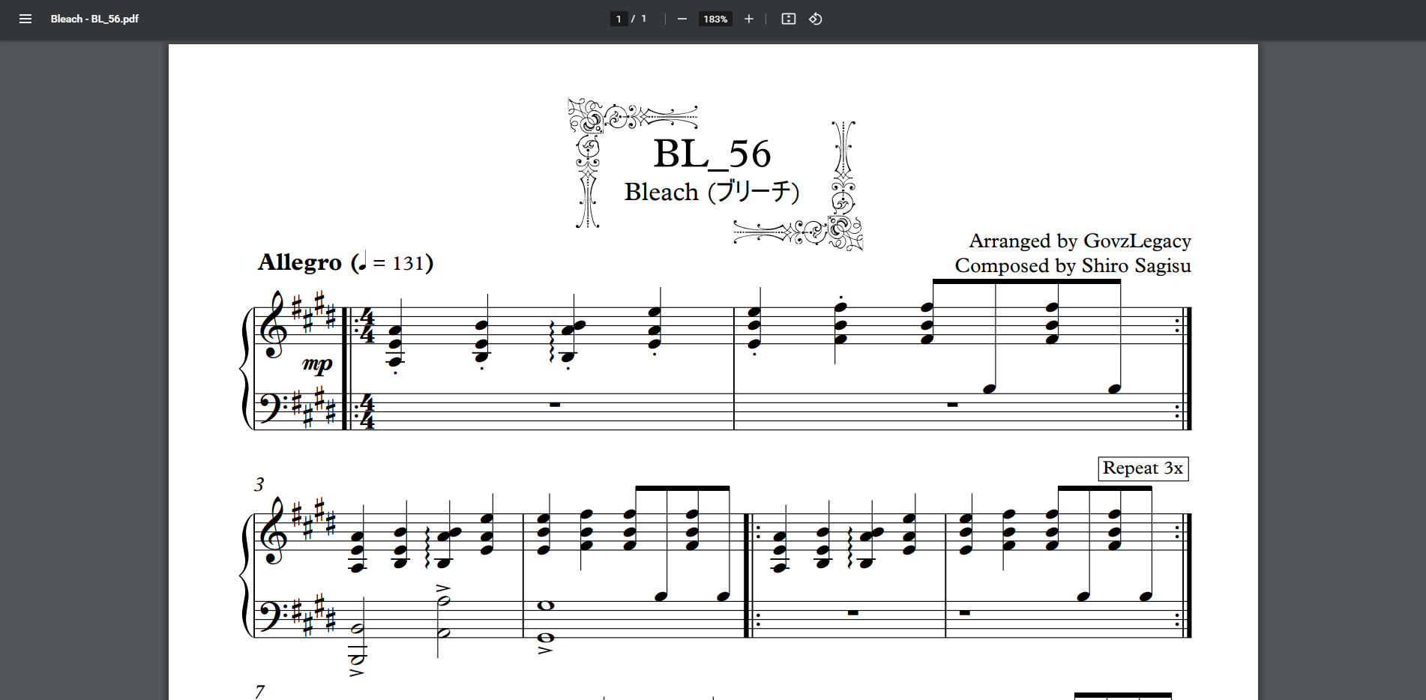The width and height of the screenshot is (1426, 700).
Task: Click the fit to page icon
Action: 788,19
